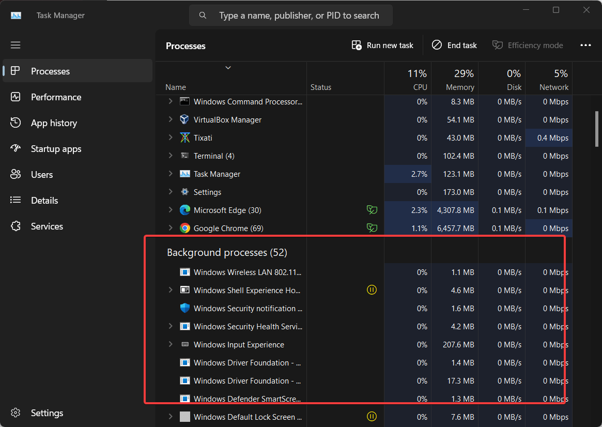The width and height of the screenshot is (602, 427).
Task: Switch to the Users panel
Action: coord(41,174)
